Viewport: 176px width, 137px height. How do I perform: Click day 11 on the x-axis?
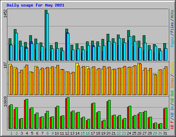coord(62,133)
